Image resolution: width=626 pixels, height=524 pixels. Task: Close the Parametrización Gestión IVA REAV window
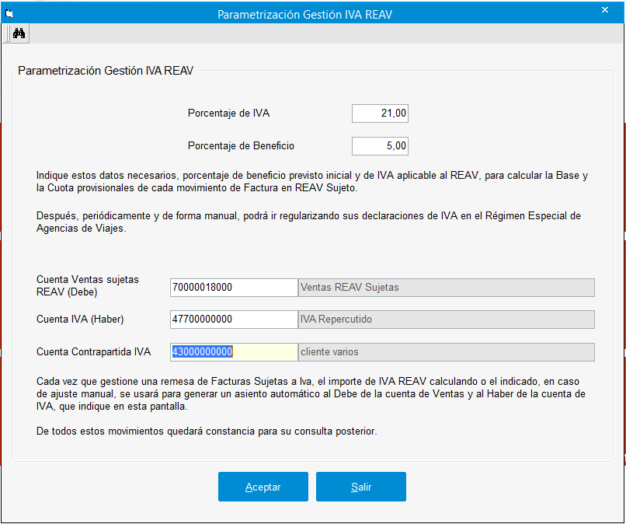coord(604,10)
